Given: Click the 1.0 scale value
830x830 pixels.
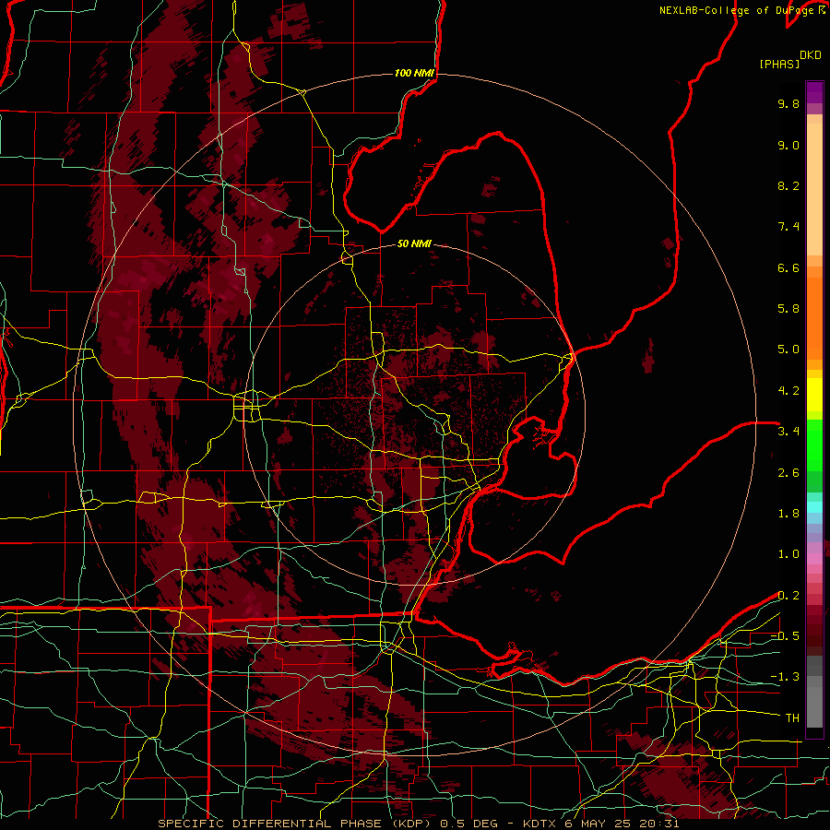Looking at the screenshot, I should point(788,554).
